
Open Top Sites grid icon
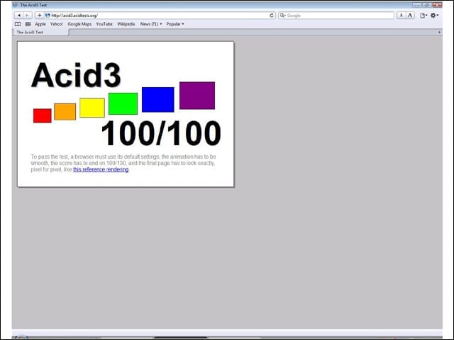tap(28, 24)
